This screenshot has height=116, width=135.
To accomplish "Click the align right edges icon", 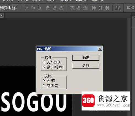I will (61, 8).
